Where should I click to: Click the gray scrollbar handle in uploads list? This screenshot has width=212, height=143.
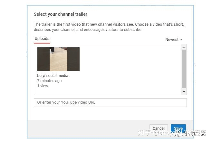(184, 68)
